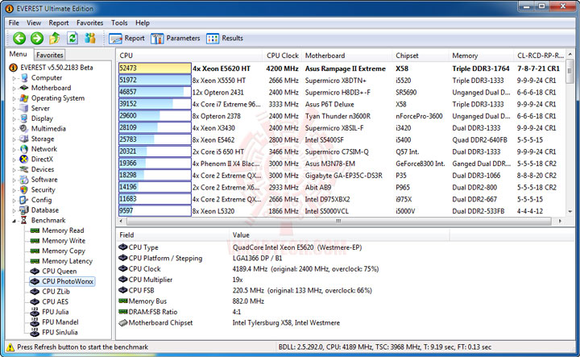Sort by the Motherboard column header

click(347, 56)
